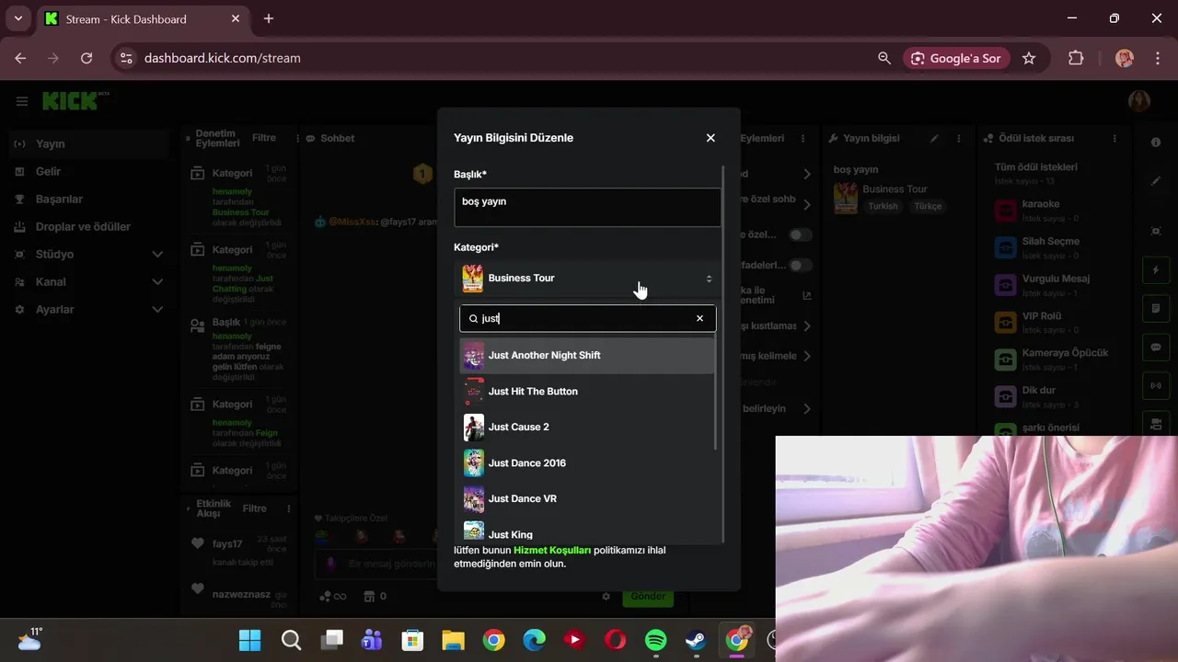
Task: Click the broadcast signal icon in right toolbar
Action: (x=1156, y=385)
